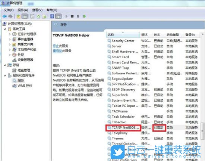Open the 操作(A) menu
Screen dimensions: 205x161
[x=23, y=10]
